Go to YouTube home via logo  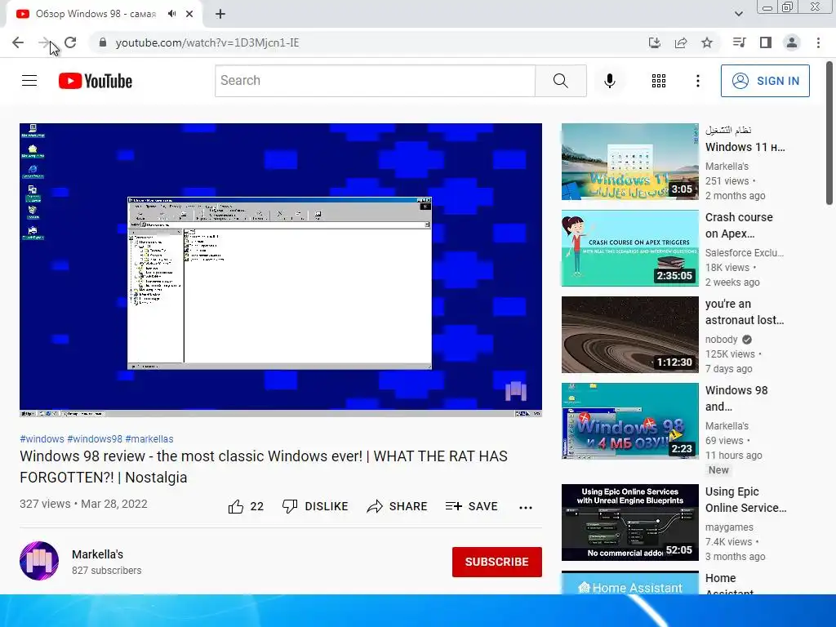(x=96, y=81)
